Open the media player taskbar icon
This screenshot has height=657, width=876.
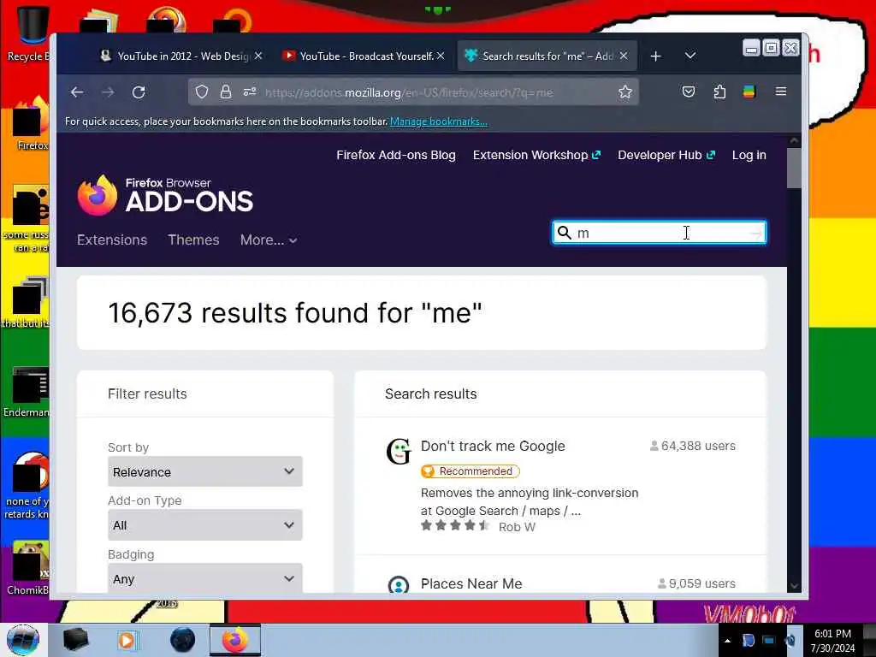(x=127, y=640)
